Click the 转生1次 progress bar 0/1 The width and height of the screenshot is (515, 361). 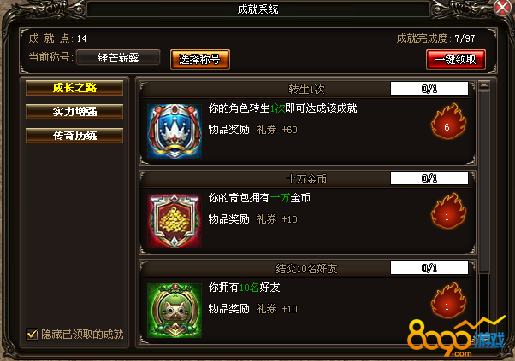429,89
